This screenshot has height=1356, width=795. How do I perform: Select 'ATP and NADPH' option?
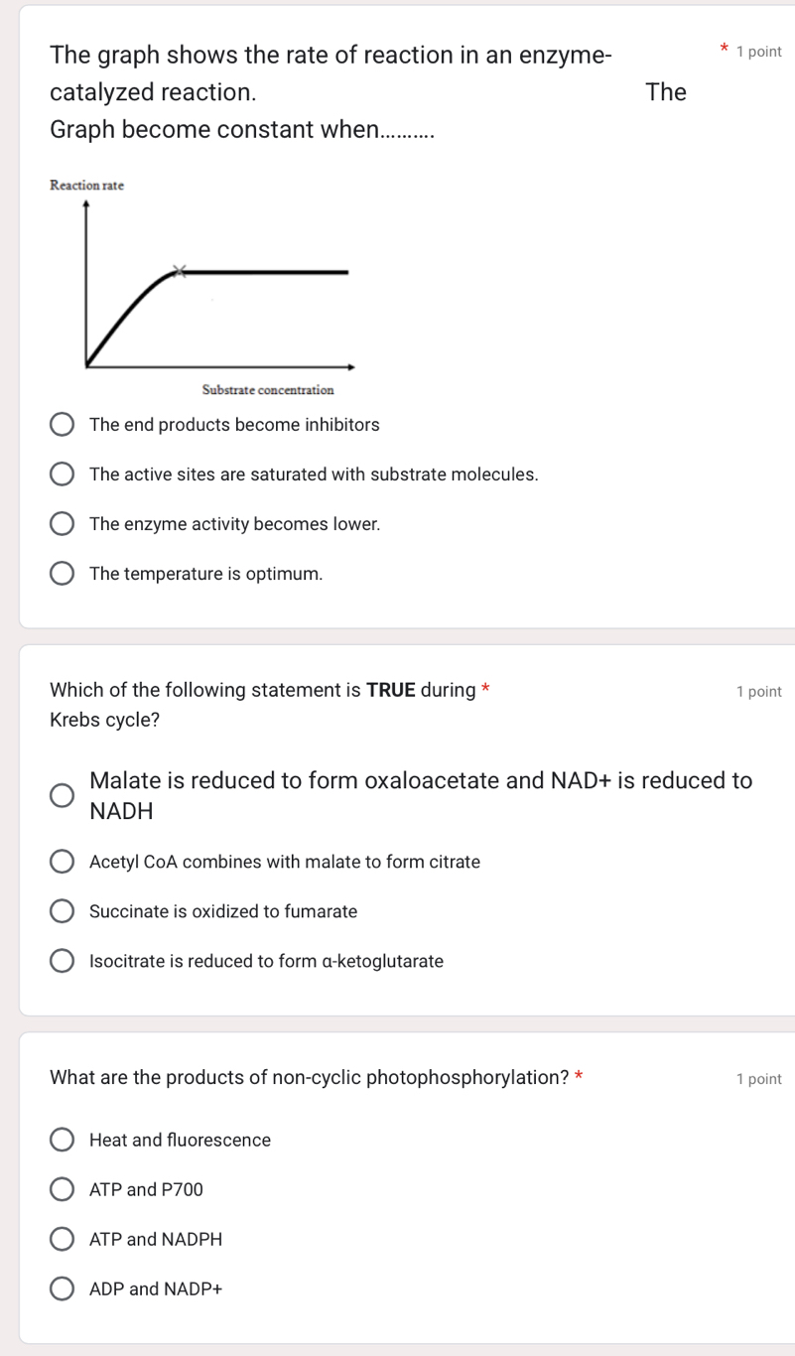62,1239
